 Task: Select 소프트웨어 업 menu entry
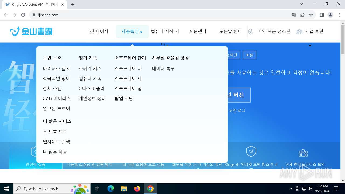coord(128,88)
